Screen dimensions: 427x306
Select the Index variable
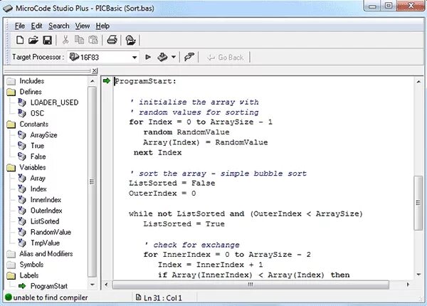click(x=32, y=189)
